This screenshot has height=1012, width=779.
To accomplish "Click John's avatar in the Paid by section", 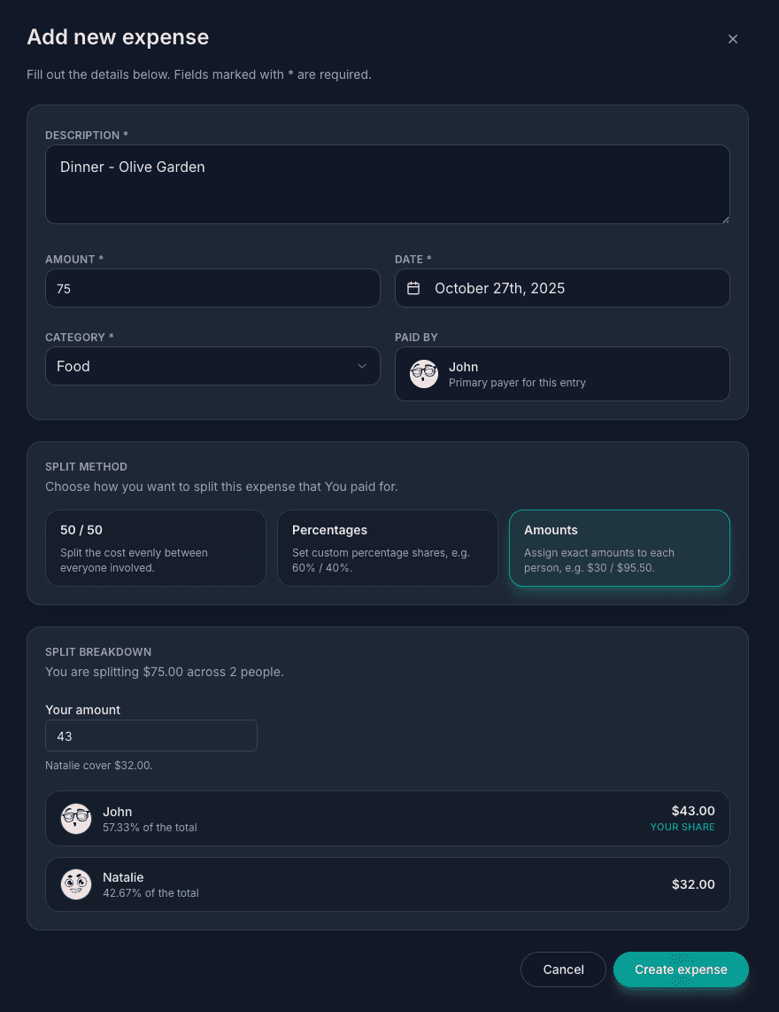I will 424,373.
